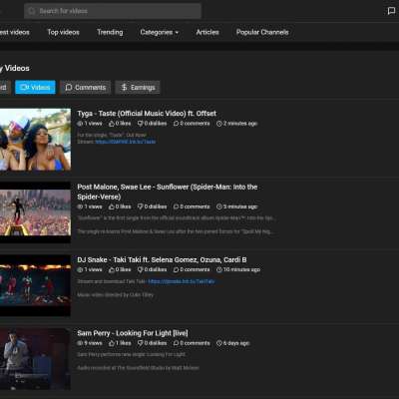Click "0 comments" on Sunflower video
Screen dimensions: 399x399
[x=195, y=206]
